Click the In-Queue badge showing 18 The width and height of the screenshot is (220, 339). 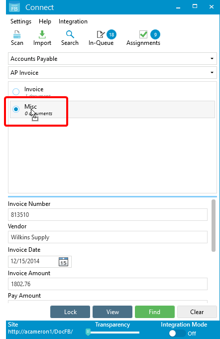[x=111, y=34]
